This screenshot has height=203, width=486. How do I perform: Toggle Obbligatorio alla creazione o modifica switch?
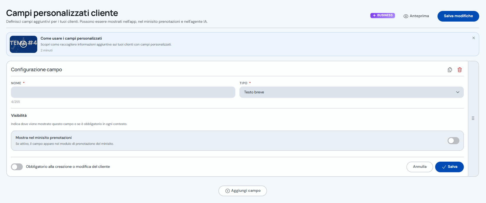tap(17, 167)
